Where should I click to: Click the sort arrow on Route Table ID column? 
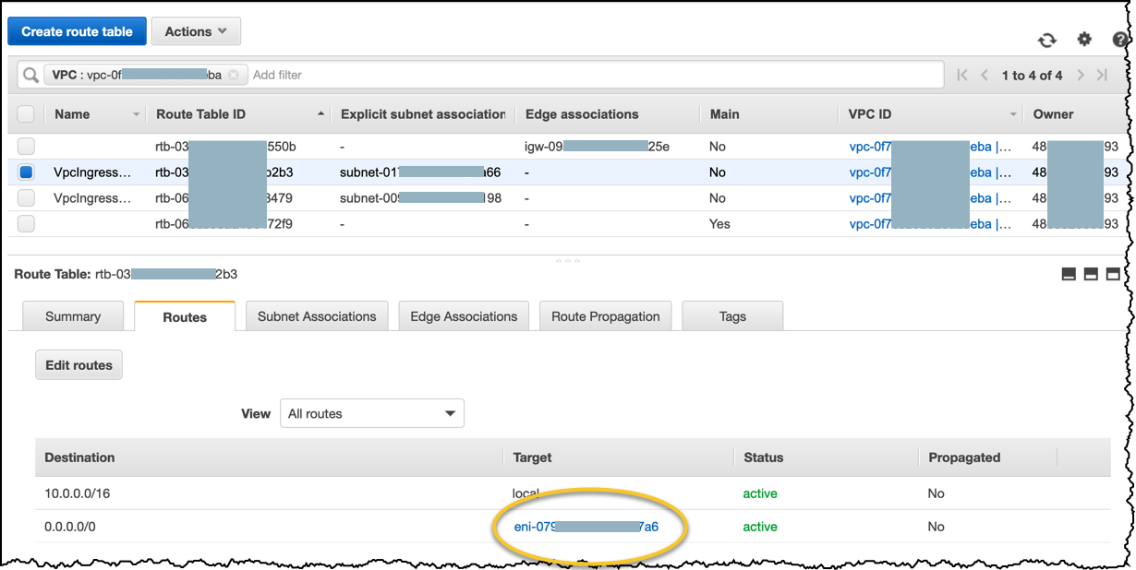click(x=321, y=113)
